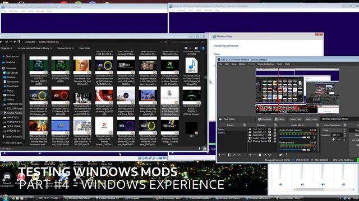Toggle visibility of third Text (GDI+) source
Screen dimensions: 359x201
[269, 135]
